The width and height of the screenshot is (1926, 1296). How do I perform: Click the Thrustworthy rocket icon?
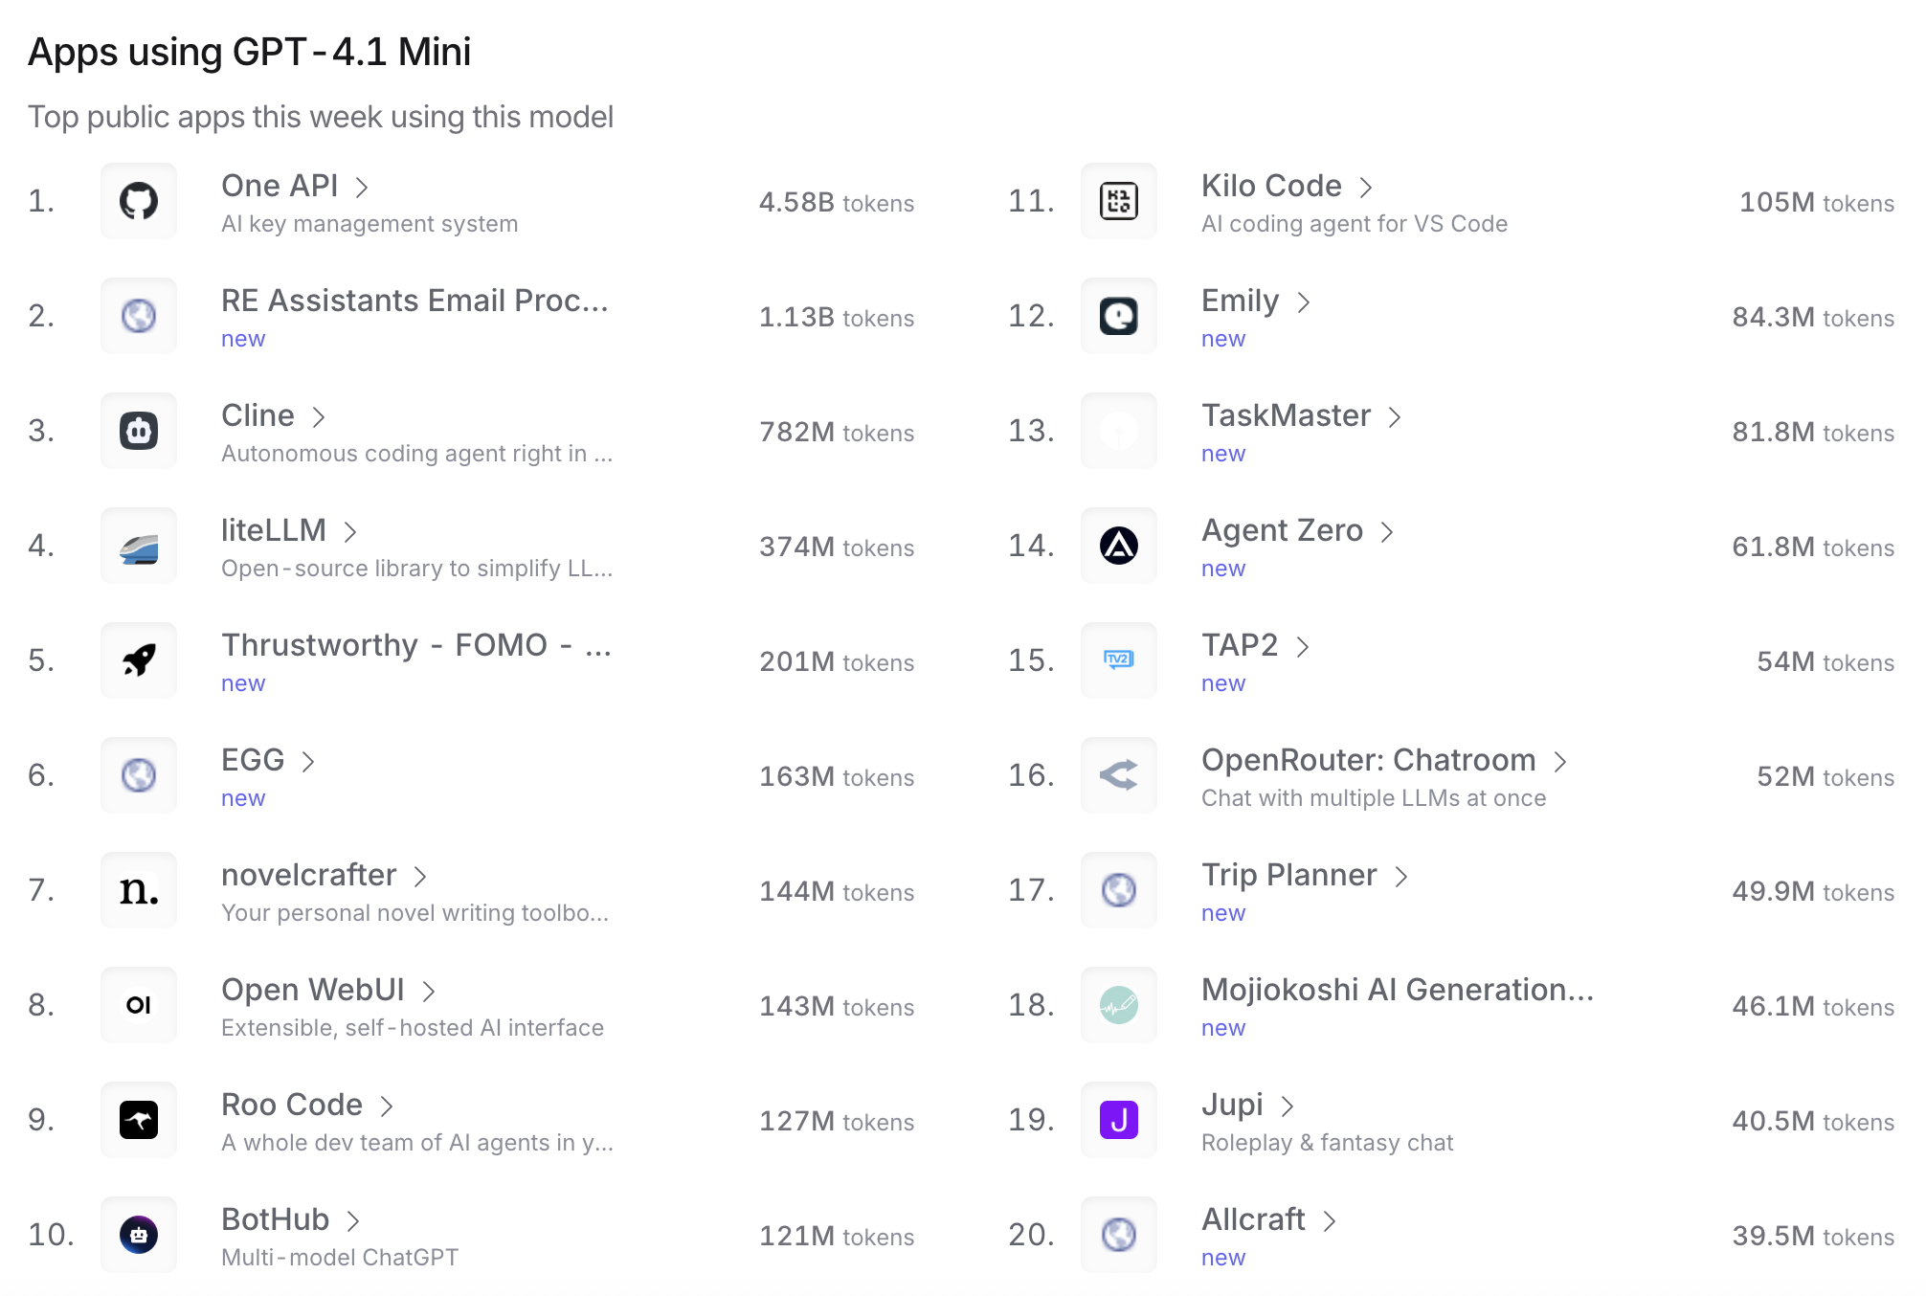[x=139, y=660]
